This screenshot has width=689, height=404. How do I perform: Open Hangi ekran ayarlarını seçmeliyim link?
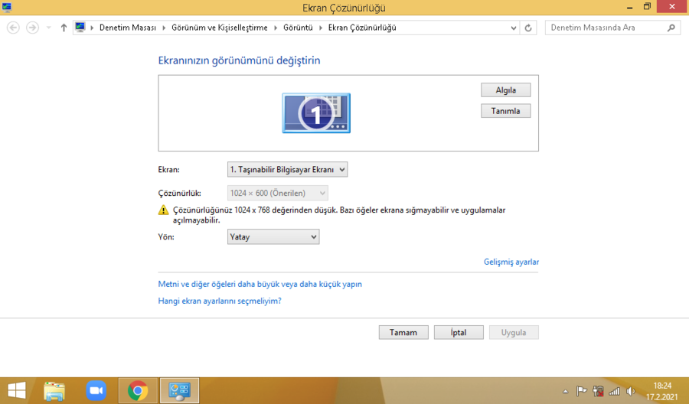click(x=220, y=301)
